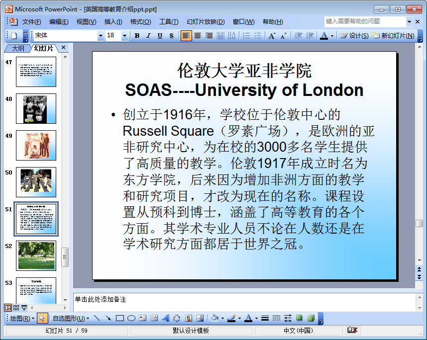Image resolution: width=427 pixels, height=340 pixels.
Task: Toggle Underline formatting
Action: tap(160, 36)
